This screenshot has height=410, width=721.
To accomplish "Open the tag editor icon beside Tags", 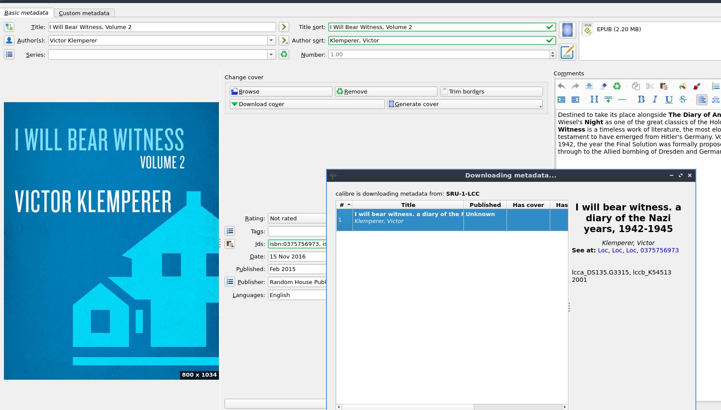I will (x=230, y=231).
